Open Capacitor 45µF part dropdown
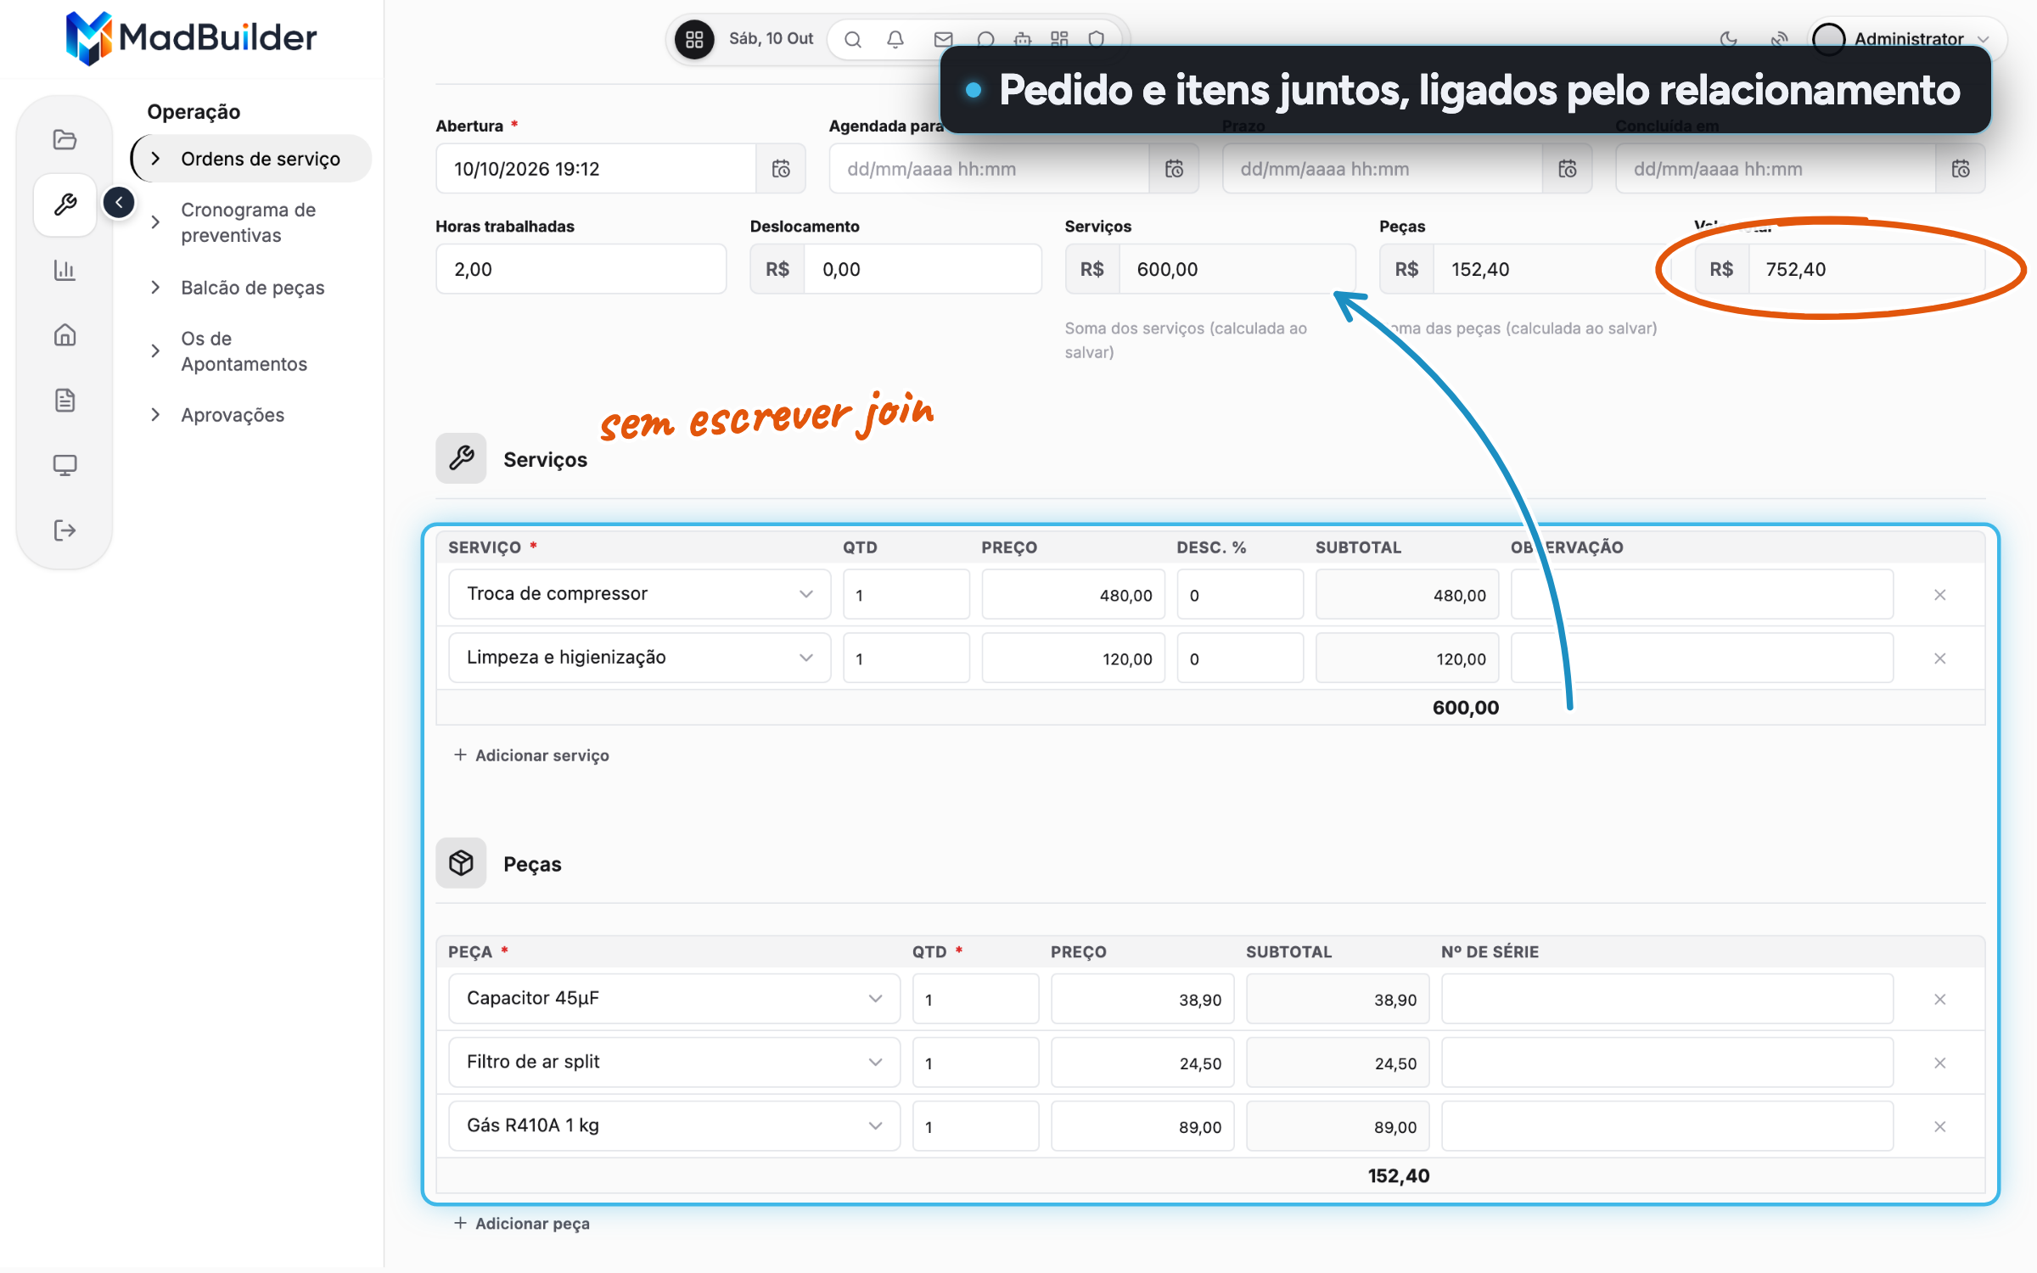The image size is (2037, 1273). coord(675,999)
